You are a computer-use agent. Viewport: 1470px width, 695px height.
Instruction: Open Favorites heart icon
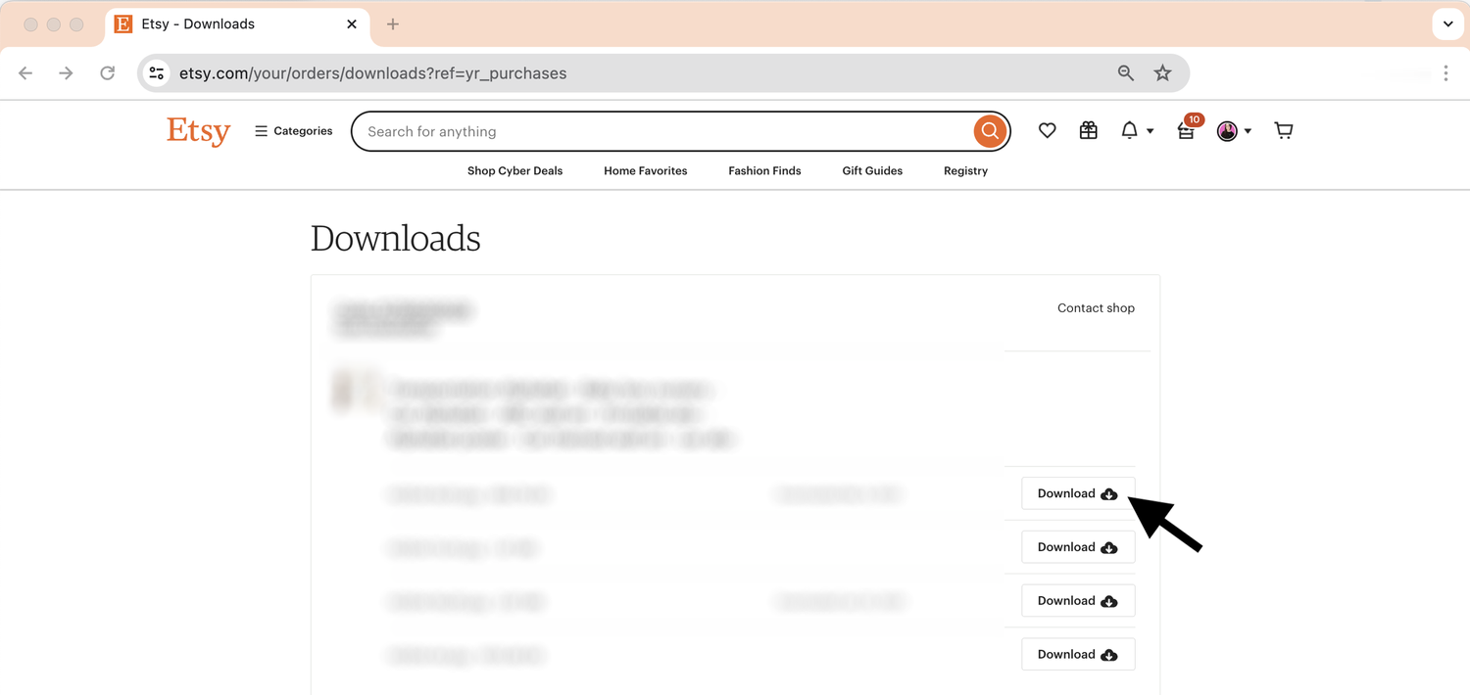1048,131
